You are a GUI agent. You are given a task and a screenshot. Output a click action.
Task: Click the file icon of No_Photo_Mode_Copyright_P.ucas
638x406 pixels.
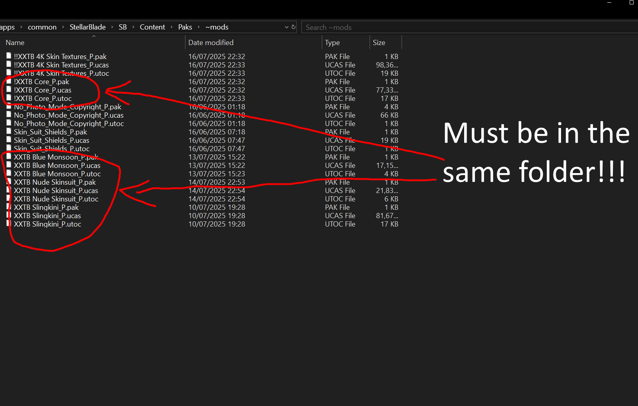[9, 114]
